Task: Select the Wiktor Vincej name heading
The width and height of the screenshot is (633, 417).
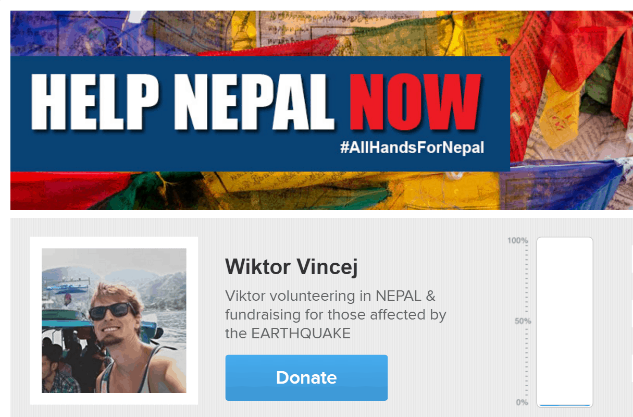Action: (291, 267)
